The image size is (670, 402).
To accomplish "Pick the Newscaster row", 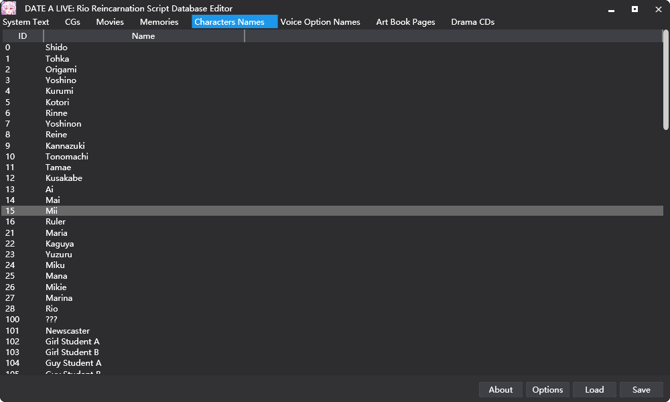I will tap(67, 331).
